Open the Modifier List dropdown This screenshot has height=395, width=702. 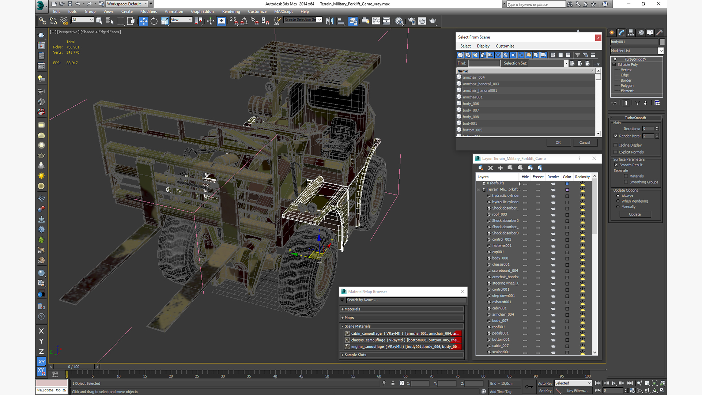click(x=661, y=51)
